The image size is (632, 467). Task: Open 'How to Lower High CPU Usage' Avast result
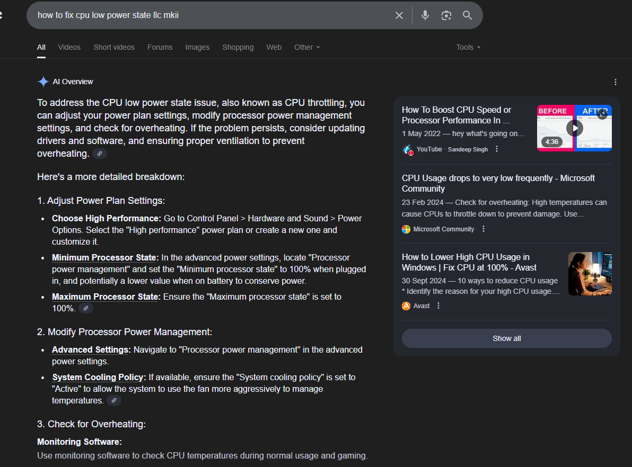(x=469, y=262)
